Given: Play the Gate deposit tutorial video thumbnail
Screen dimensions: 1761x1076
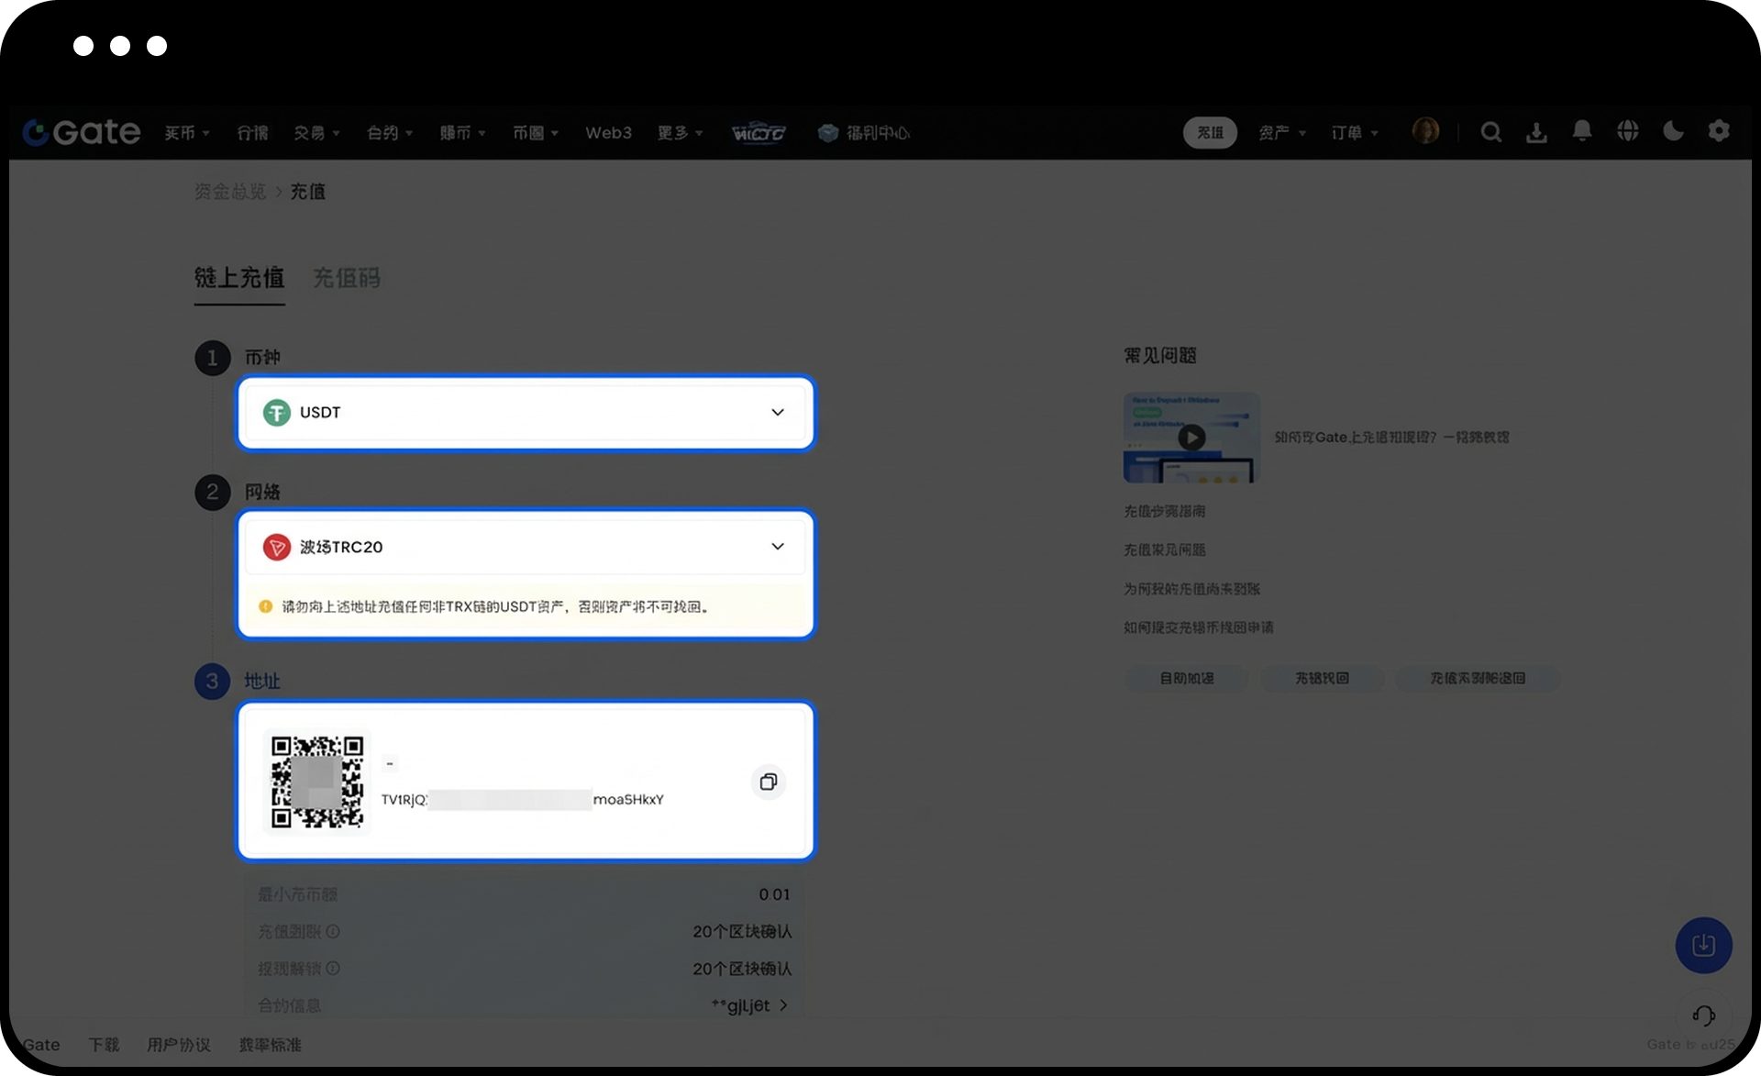Looking at the screenshot, I should click(1191, 438).
